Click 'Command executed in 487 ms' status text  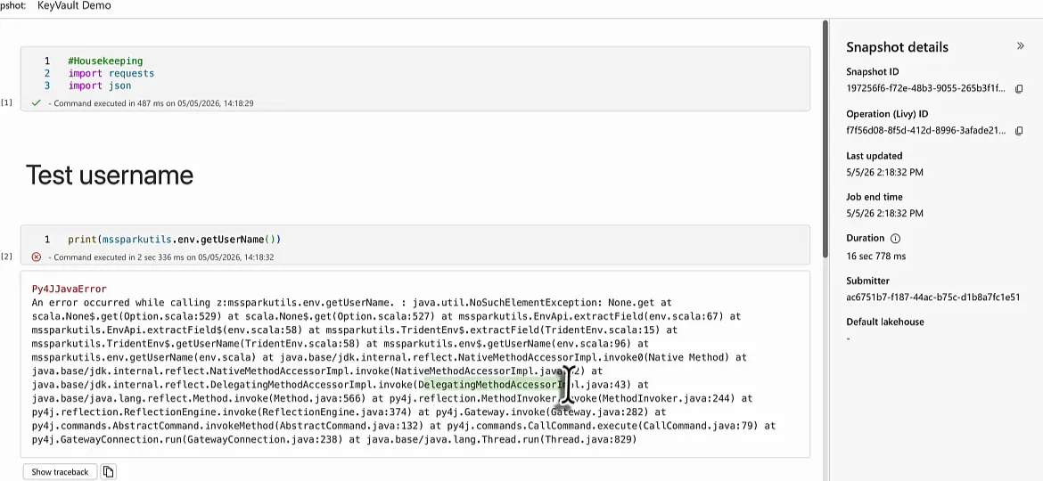pyautogui.click(x=151, y=103)
